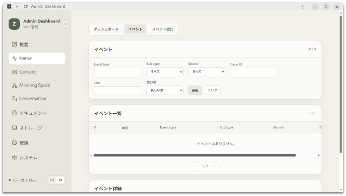Open ストレージ via its database icon
The width and height of the screenshot is (346, 196).
[x=15, y=128]
